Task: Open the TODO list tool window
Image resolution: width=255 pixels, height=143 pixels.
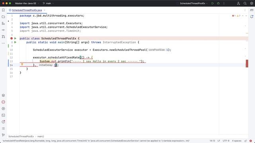Action: point(3,128)
